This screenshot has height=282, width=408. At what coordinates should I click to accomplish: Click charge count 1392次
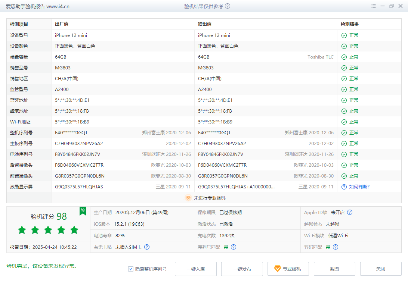point(227,235)
